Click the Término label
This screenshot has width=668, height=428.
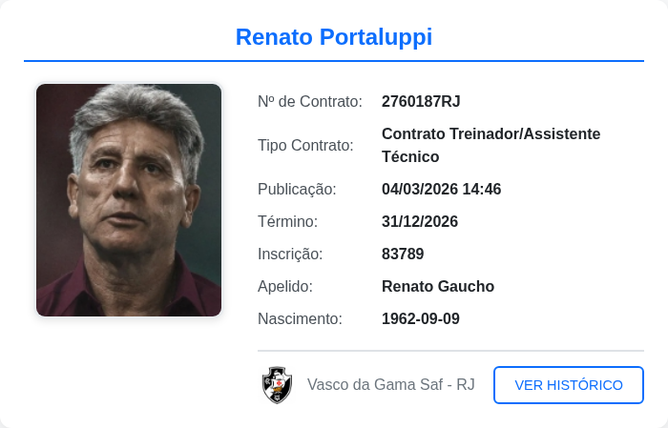point(287,221)
